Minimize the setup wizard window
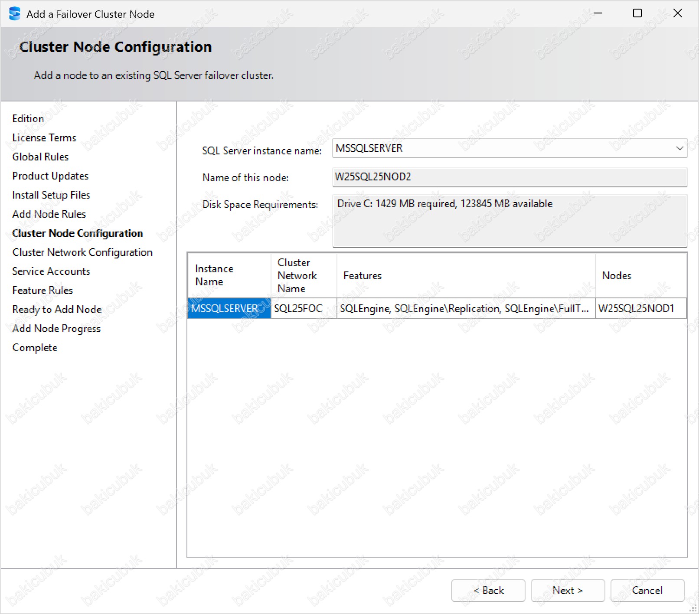The width and height of the screenshot is (699, 614). (598, 13)
